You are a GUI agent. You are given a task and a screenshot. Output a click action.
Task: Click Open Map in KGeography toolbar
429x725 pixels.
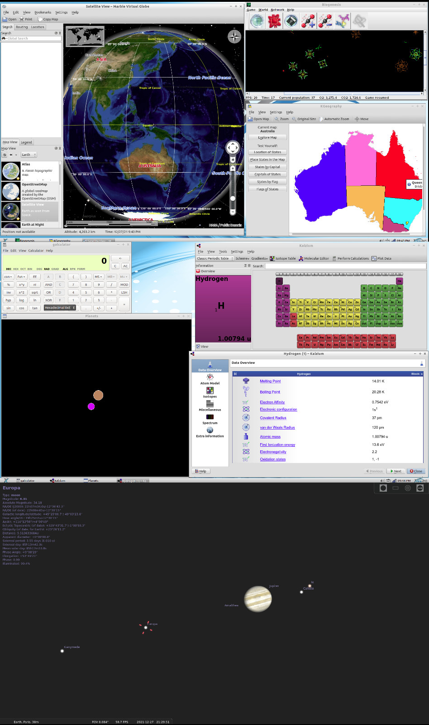coord(258,119)
